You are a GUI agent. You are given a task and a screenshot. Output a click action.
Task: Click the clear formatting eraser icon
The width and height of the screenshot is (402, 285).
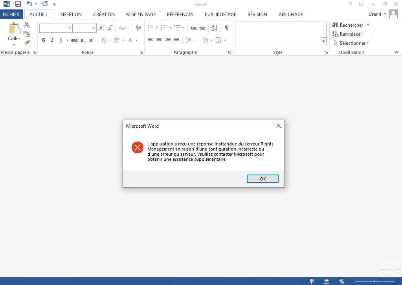[138, 28]
